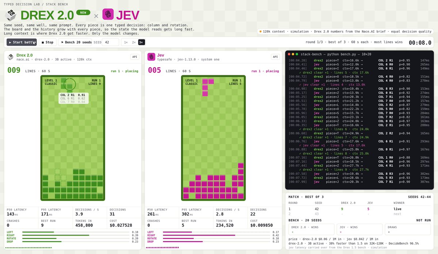Click the pink Jev panel avatar
Viewport: 438px width, 254px height.
(151, 57)
